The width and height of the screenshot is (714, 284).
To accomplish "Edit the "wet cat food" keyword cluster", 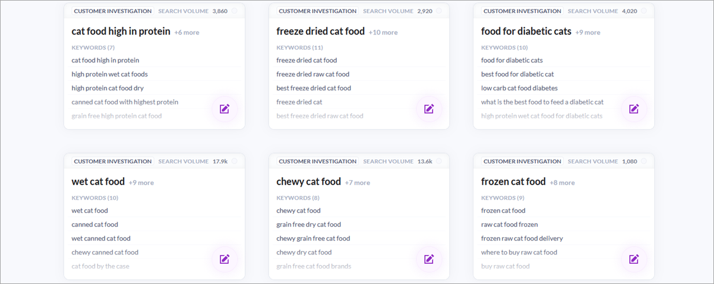I will click(224, 259).
